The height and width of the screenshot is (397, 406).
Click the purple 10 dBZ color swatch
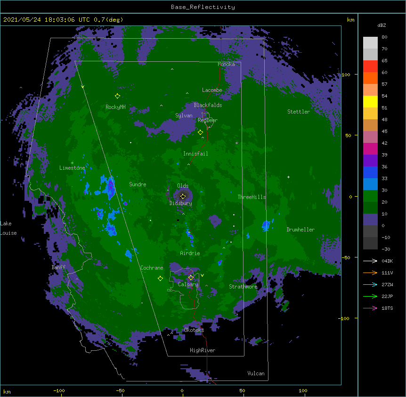[x=370, y=220]
